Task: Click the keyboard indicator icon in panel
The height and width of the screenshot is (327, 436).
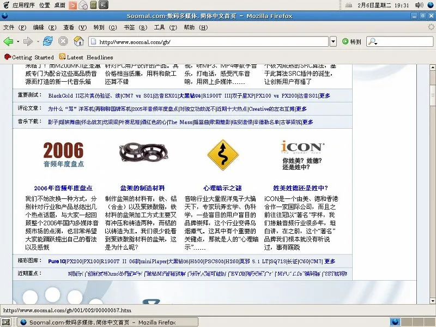Action: [x=348, y=5]
